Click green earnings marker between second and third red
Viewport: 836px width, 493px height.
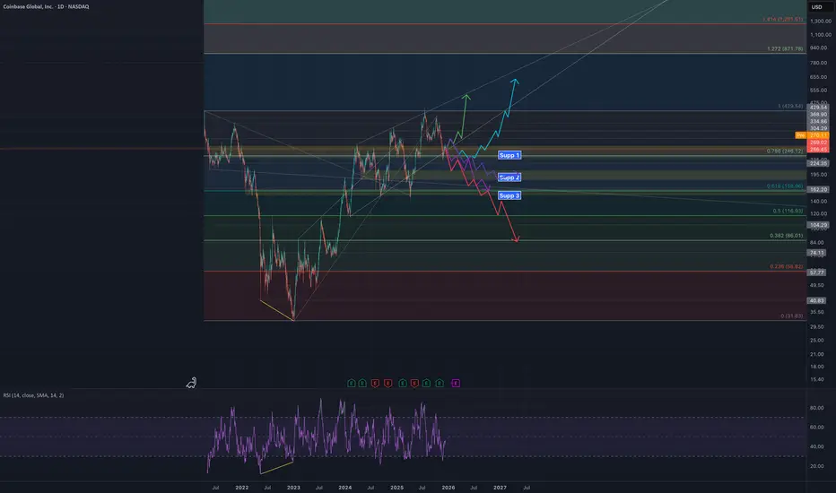[x=403, y=384]
